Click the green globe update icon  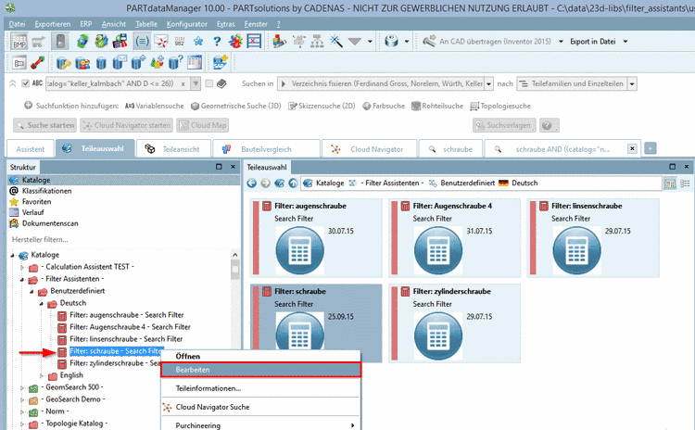tap(82, 42)
